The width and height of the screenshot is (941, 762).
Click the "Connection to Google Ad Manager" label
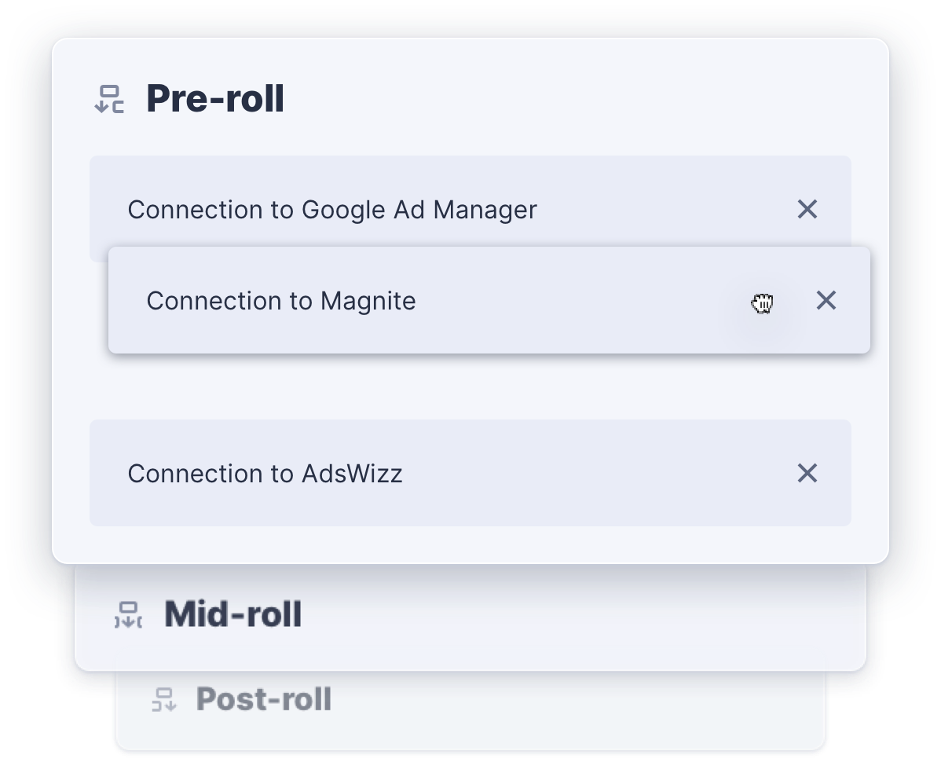[x=332, y=210]
